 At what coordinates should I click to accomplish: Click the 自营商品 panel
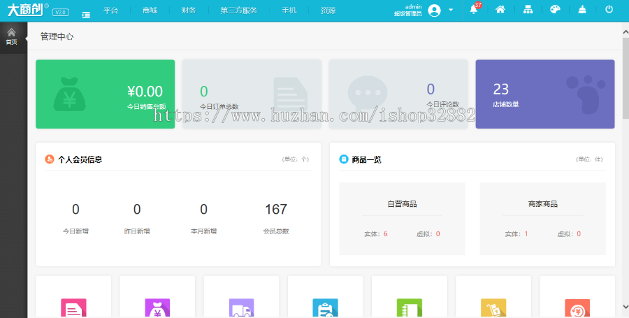402,219
